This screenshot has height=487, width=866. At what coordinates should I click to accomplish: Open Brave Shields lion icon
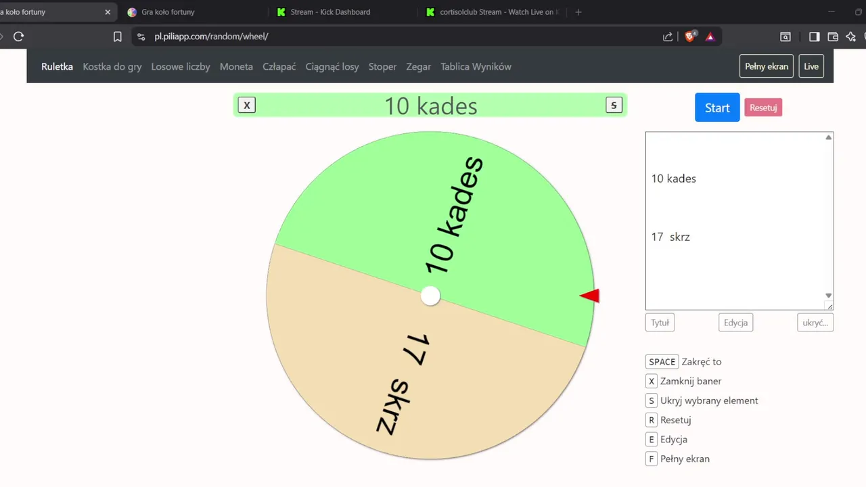pyautogui.click(x=690, y=37)
